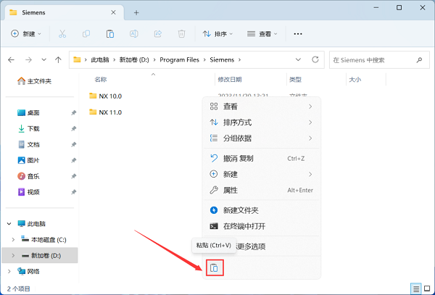Screen dimensions: 435x295
Task: Click the copy icon in toolbar
Action: 86,34
